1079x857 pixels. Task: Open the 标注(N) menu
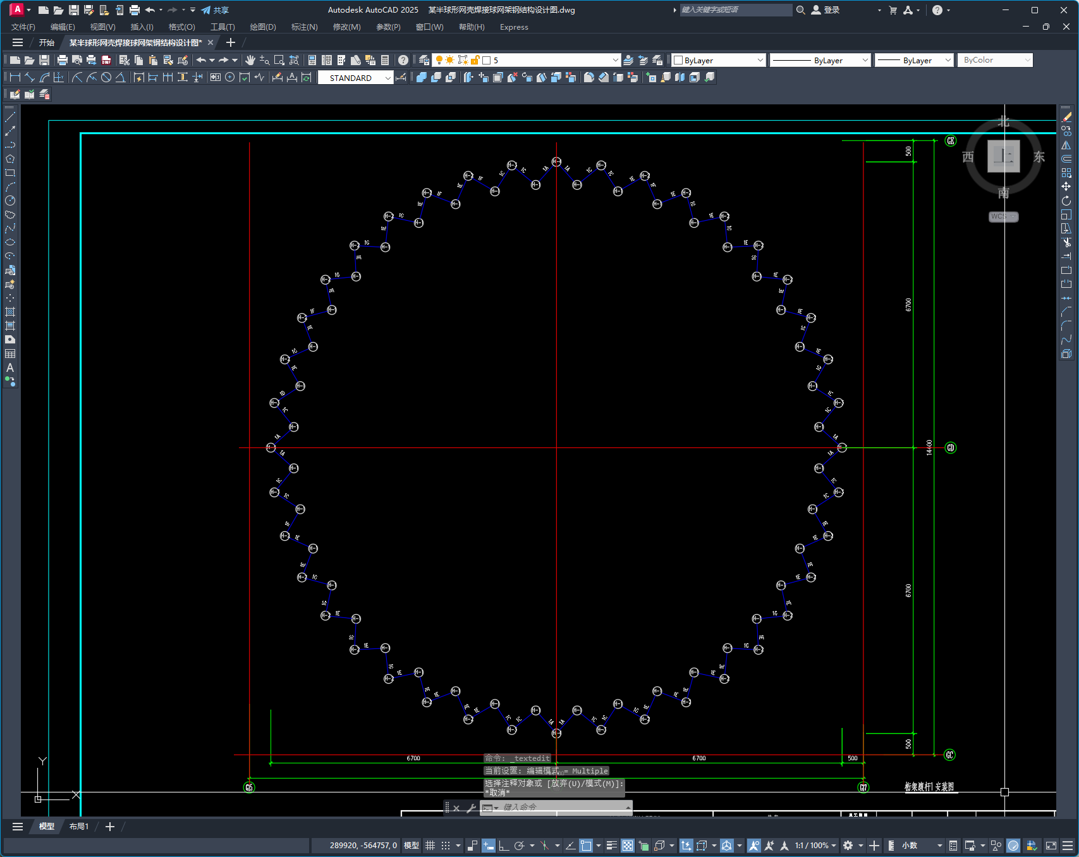point(304,27)
